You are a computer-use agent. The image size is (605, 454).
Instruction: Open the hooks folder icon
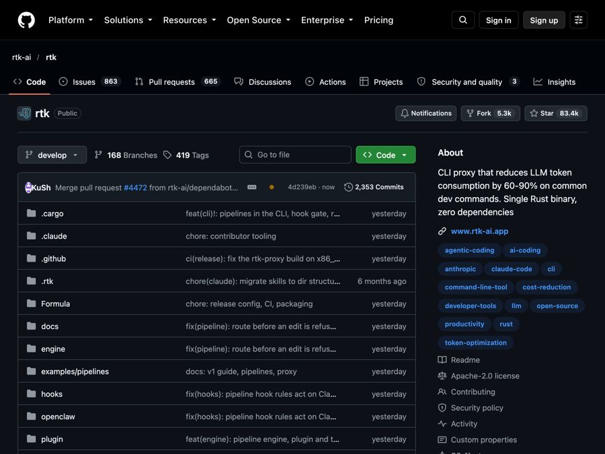pyautogui.click(x=31, y=394)
